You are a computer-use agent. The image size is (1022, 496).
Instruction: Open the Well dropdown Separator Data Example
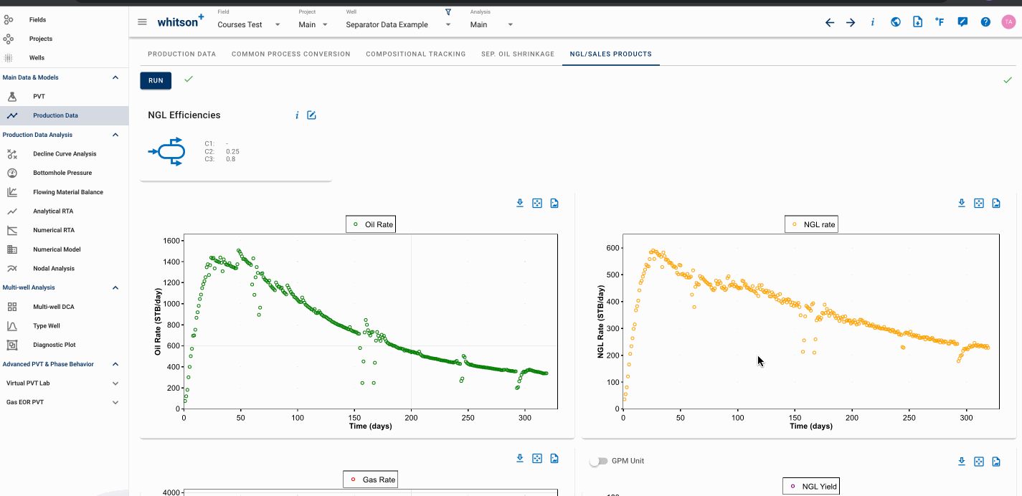point(398,24)
